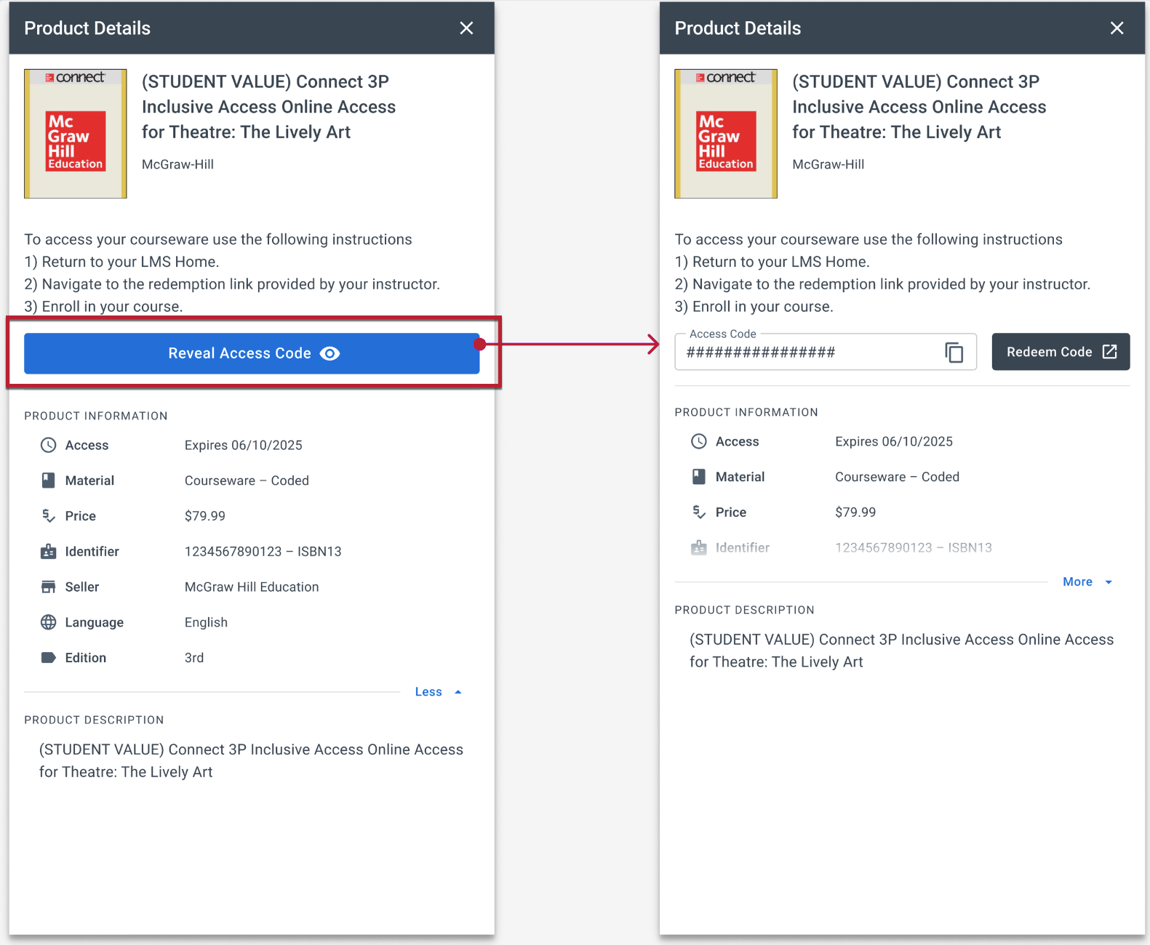
Task: Close the right Product Details panel
Action: 1117,28
